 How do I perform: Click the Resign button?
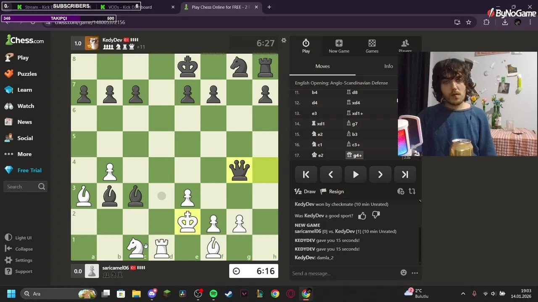point(332,191)
